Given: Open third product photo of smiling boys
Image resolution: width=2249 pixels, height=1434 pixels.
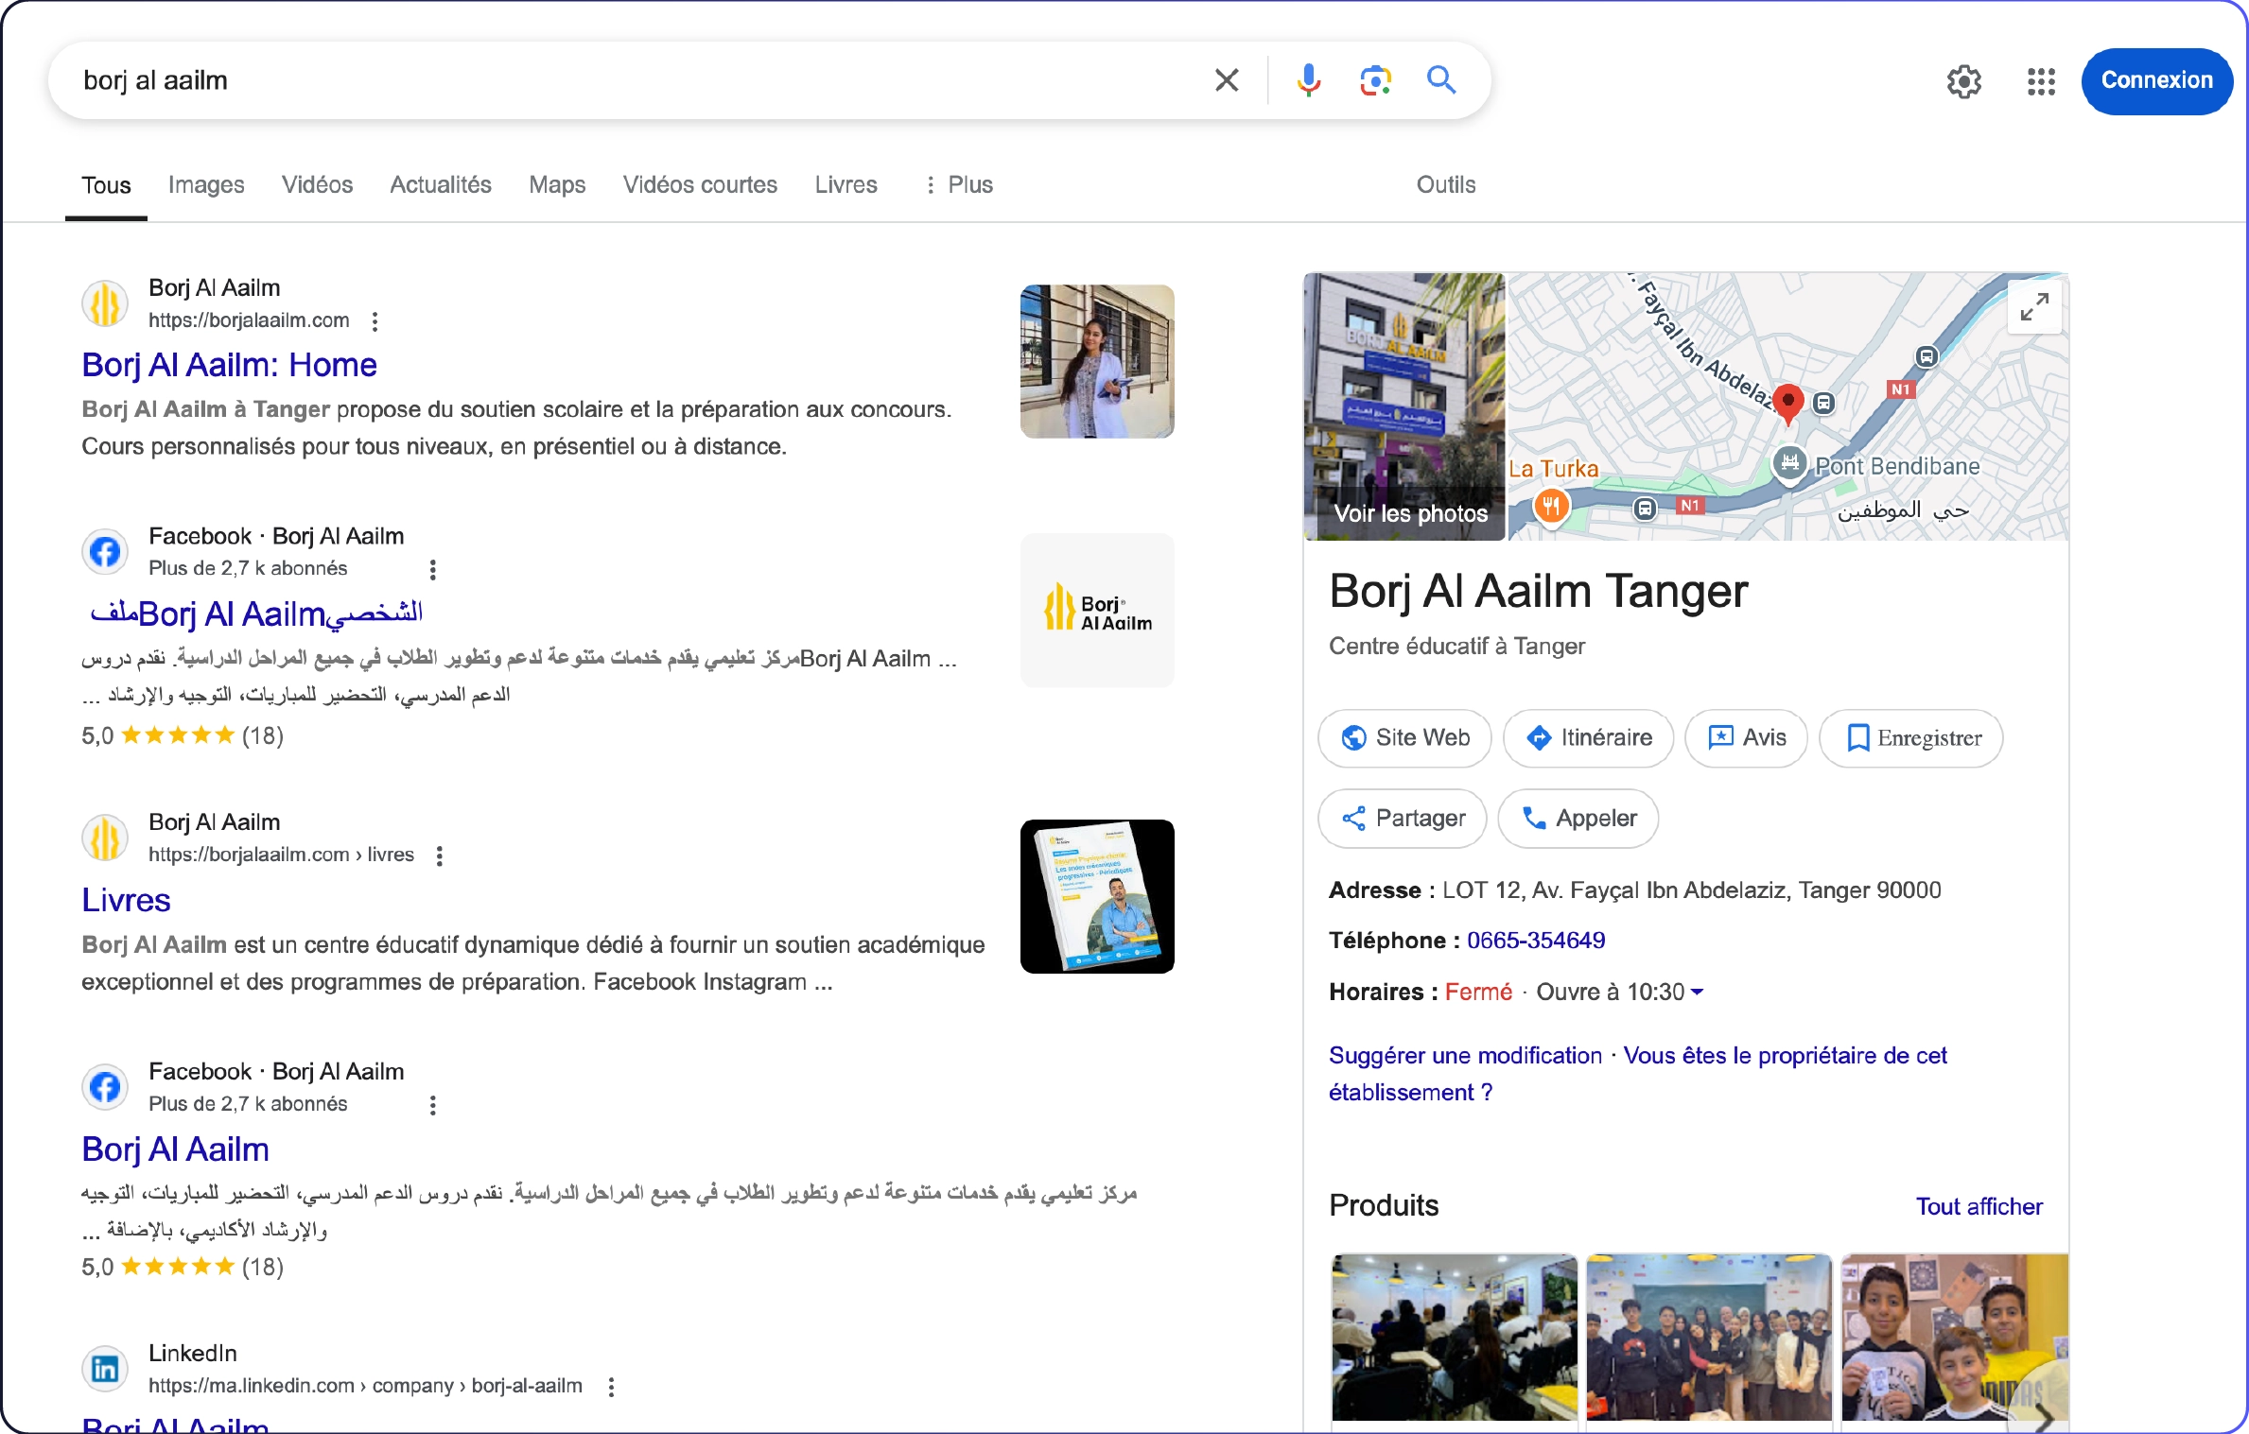Looking at the screenshot, I should click(x=1954, y=1337).
